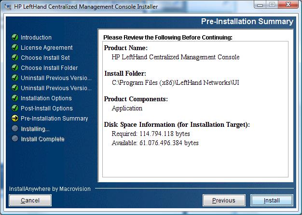Click the Please Review the Following heading
302x215 pixels.
pyautogui.click(x=168, y=37)
